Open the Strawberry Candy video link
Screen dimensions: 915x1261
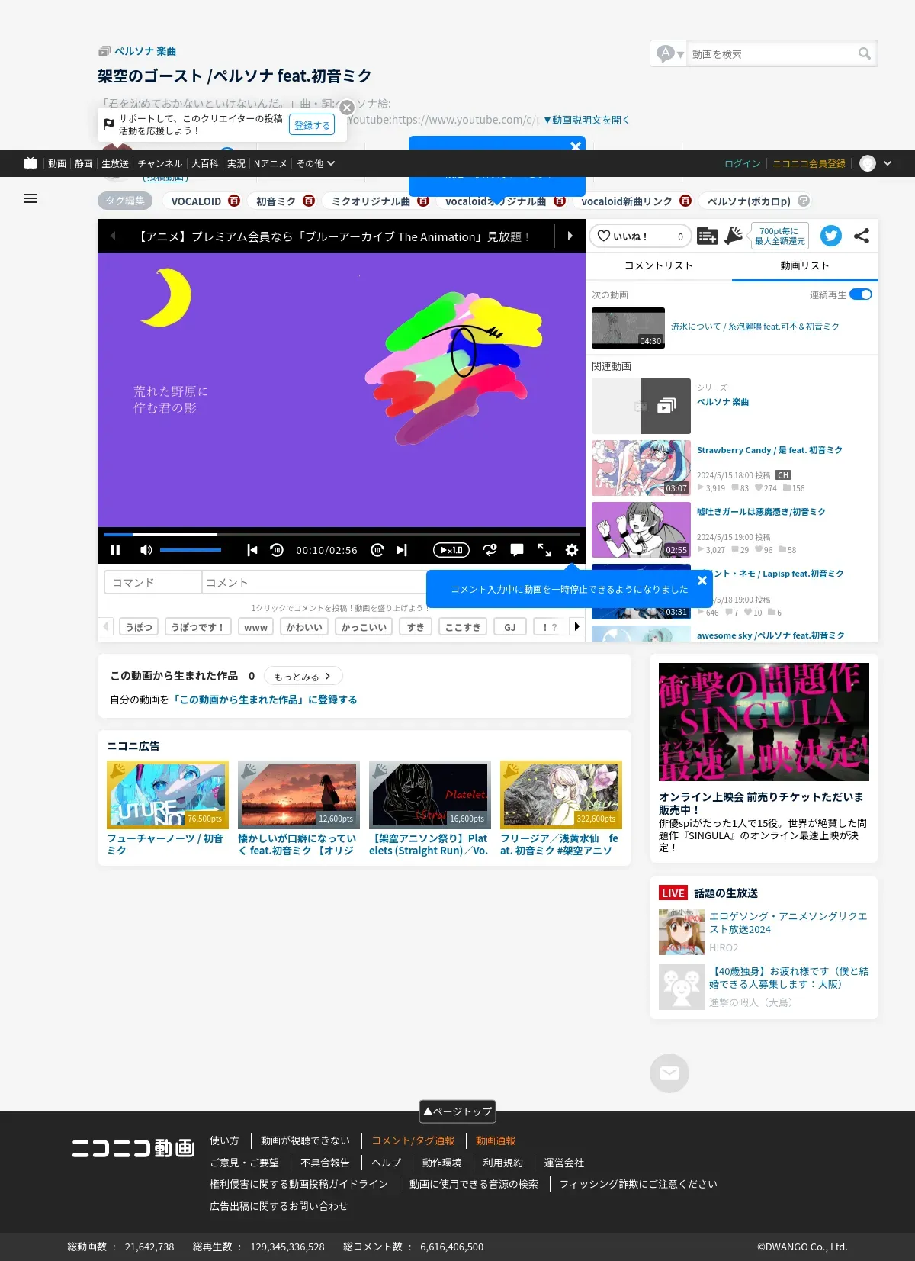tap(769, 450)
